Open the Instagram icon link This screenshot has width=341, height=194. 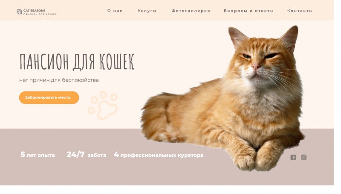(303, 157)
